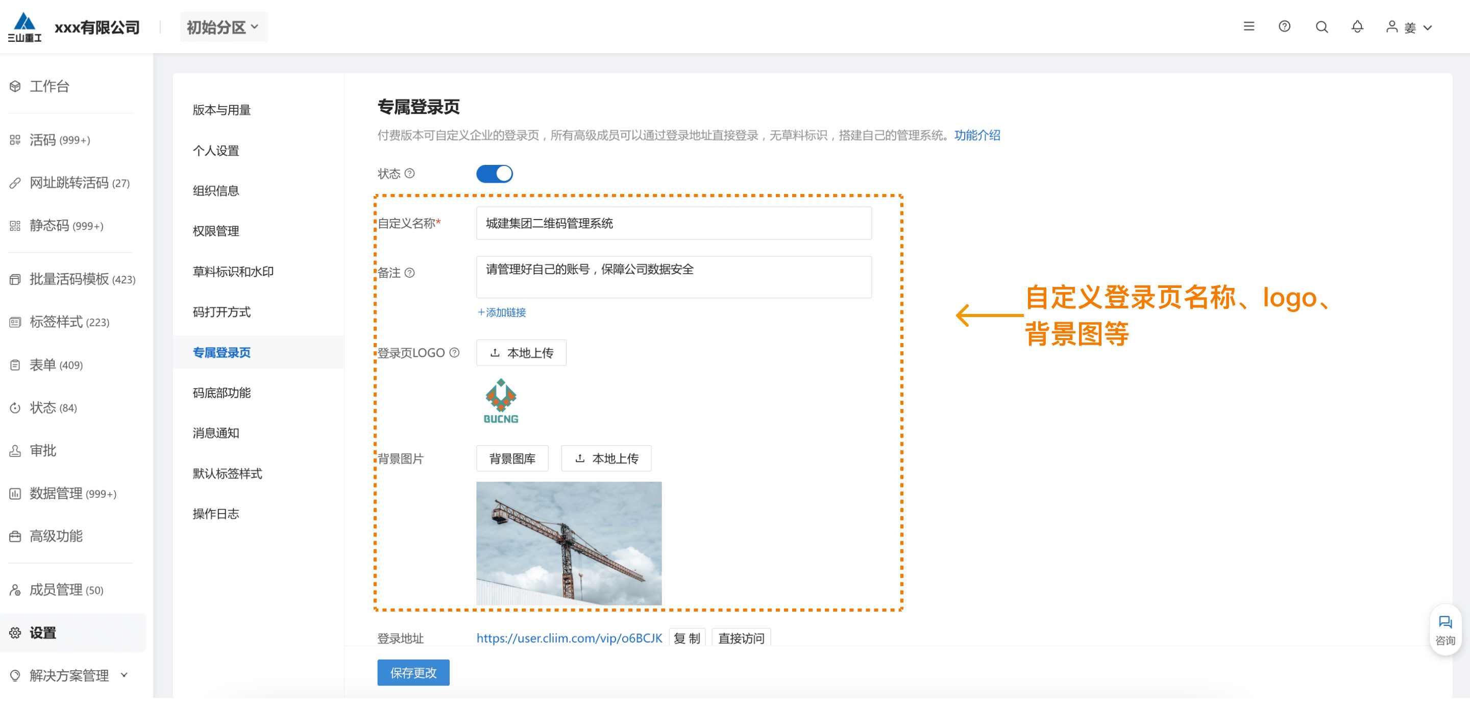Focus the 备注 textarea
Screen dimensions: 1470x704
click(x=674, y=278)
